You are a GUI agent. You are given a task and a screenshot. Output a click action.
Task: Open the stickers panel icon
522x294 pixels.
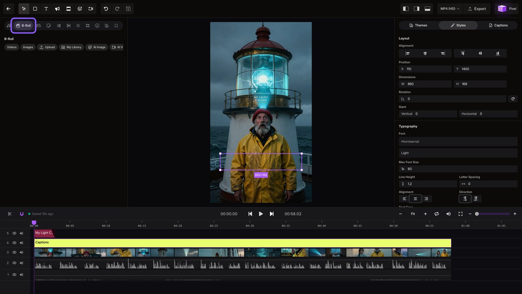coord(49,25)
